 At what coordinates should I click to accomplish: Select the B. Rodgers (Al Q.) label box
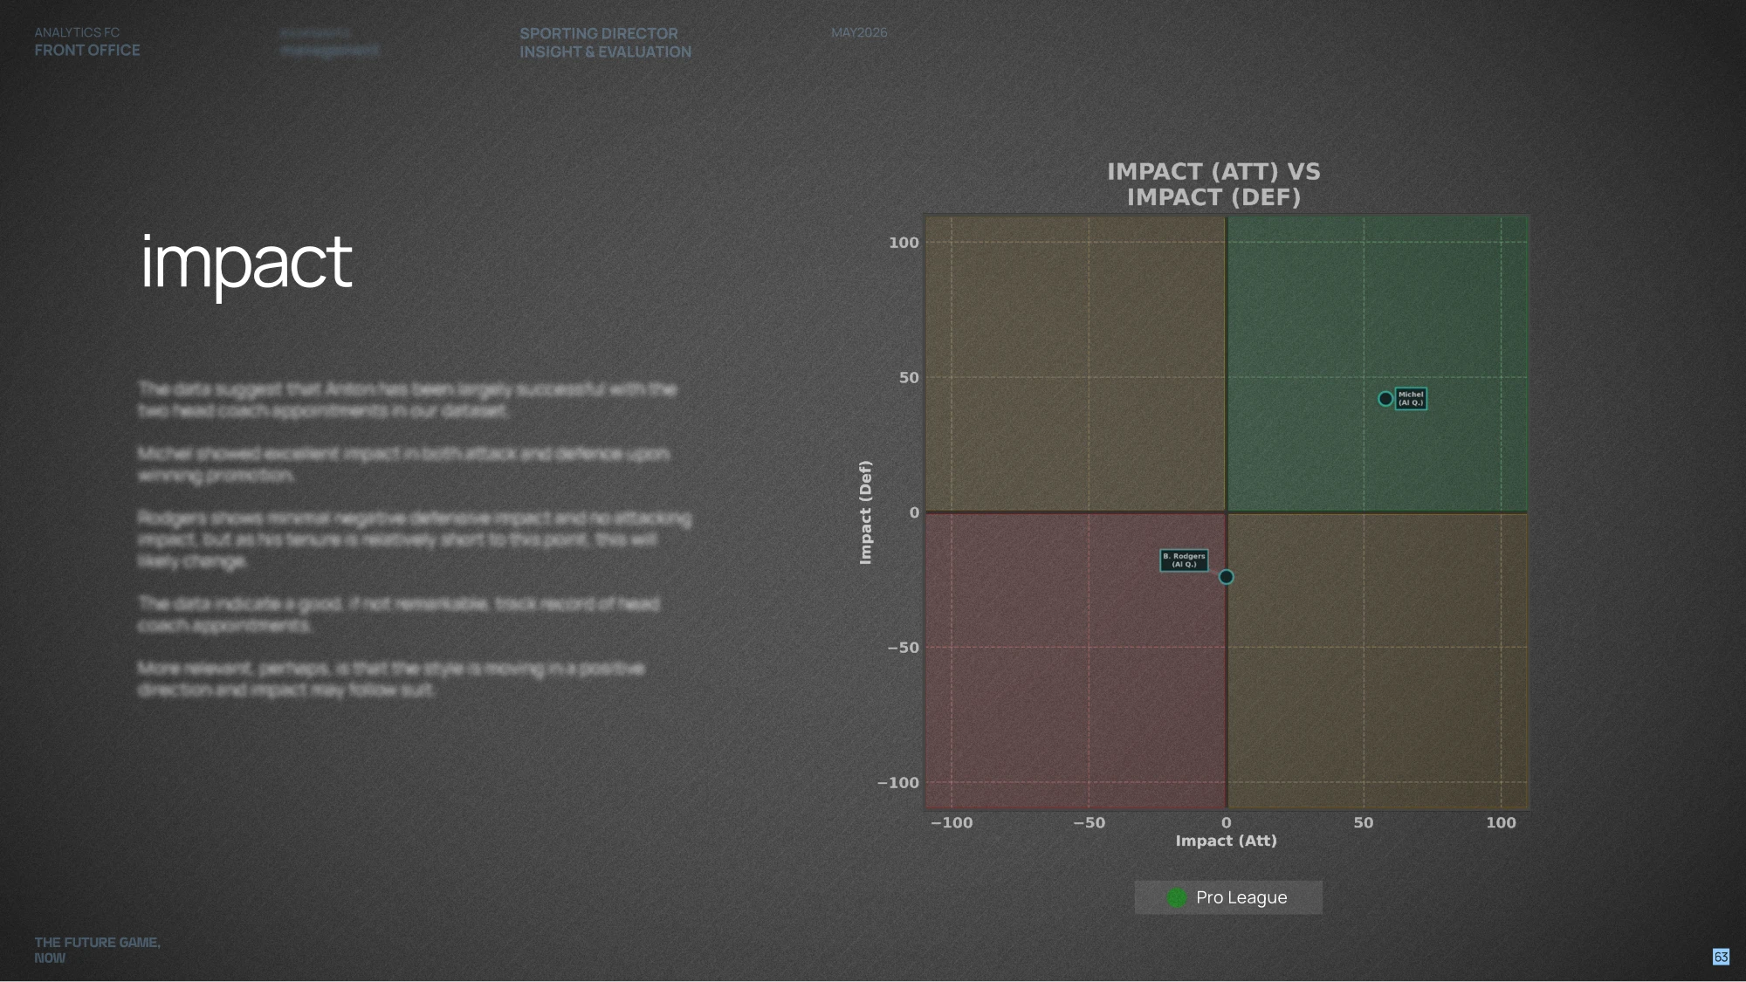pos(1184,560)
